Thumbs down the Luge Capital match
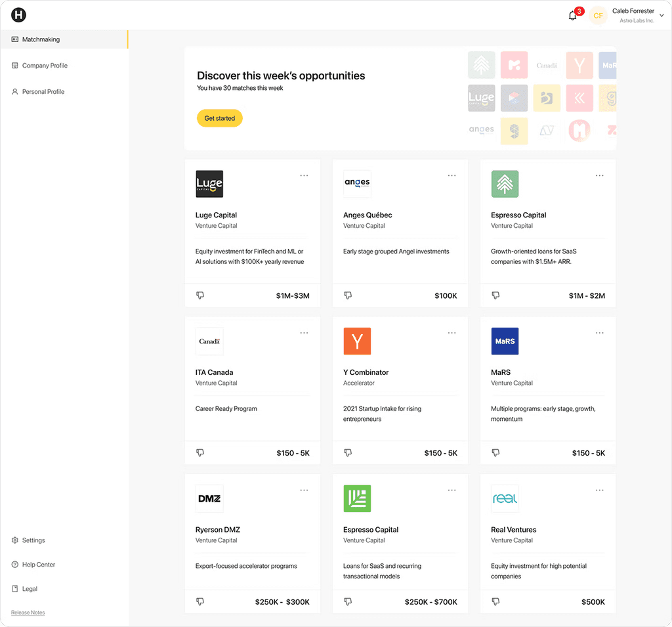This screenshot has width=672, height=627. pos(200,295)
